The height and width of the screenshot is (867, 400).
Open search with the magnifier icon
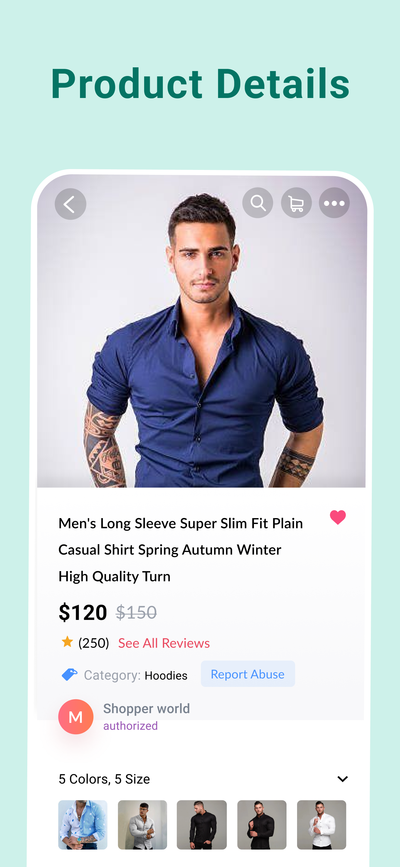pyautogui.click(x=258, y=203)
